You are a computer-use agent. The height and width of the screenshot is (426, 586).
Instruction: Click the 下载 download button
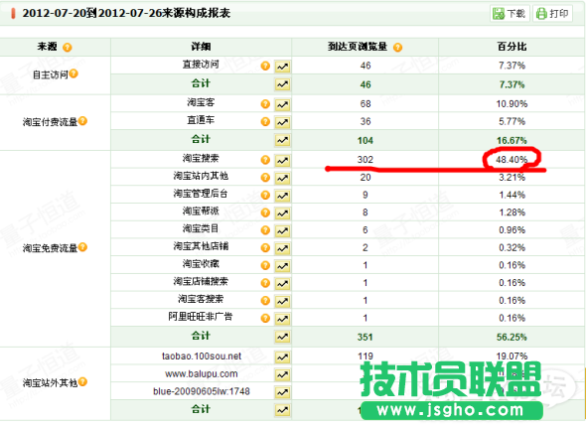coord(510,14)
